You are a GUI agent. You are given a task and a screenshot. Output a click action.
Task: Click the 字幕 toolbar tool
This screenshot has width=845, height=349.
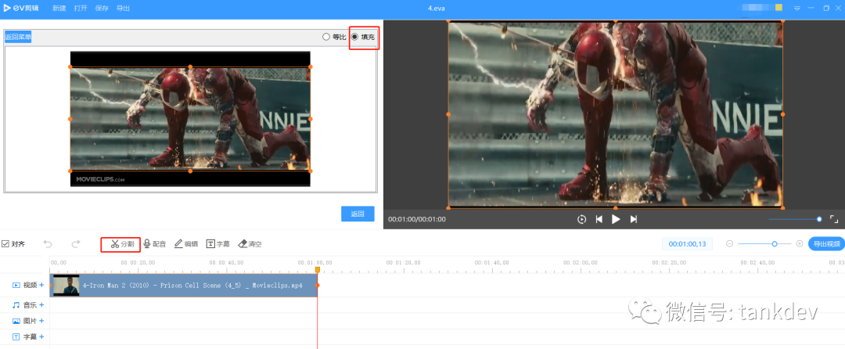[x=218, y=244]
